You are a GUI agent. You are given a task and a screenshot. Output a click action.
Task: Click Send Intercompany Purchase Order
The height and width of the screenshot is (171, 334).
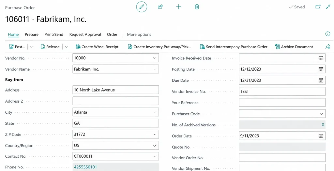click(x=234, y=47)
